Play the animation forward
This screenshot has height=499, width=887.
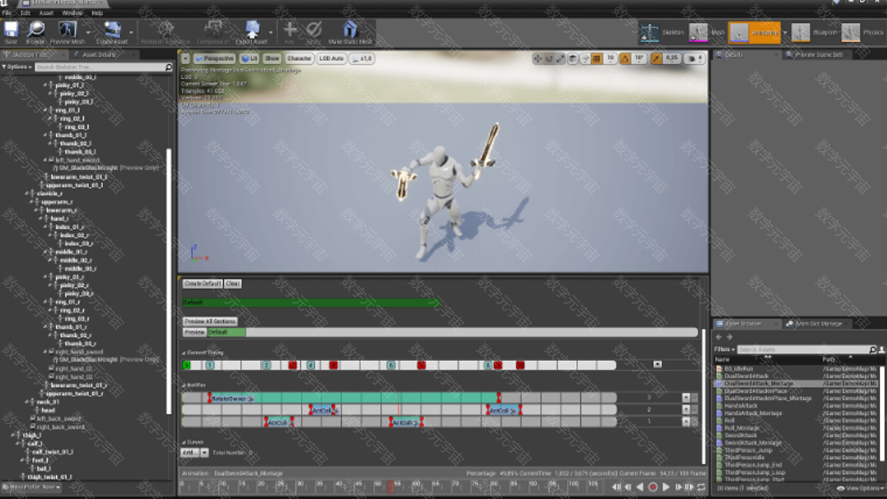[x=666, y=487]
